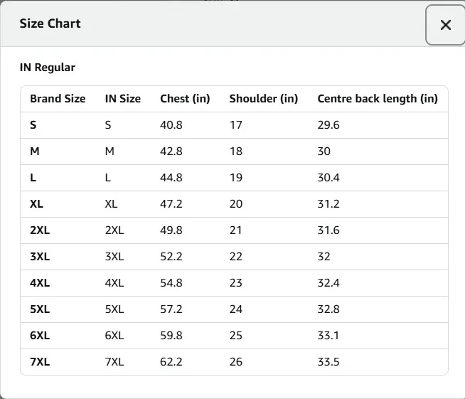Screen dimensions: 465x399
Task: Click the bold 7XL brand size cell
Action: click(x=40, y=362)
